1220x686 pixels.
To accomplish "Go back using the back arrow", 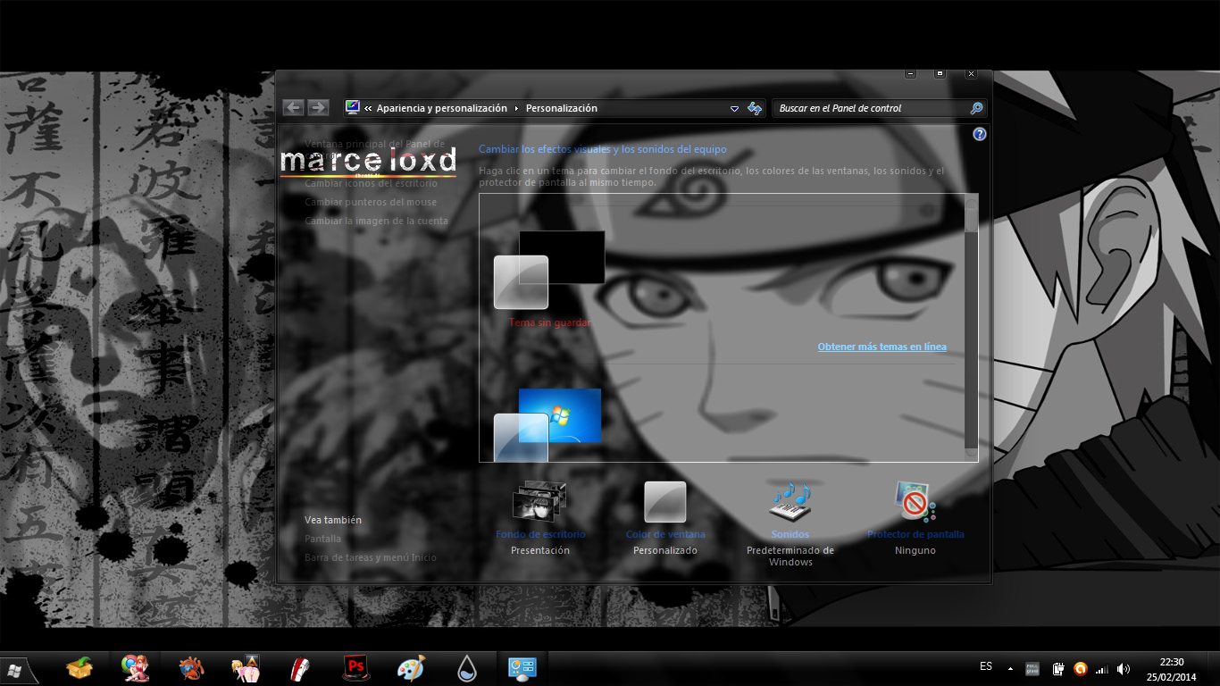I will coord(293,107).
